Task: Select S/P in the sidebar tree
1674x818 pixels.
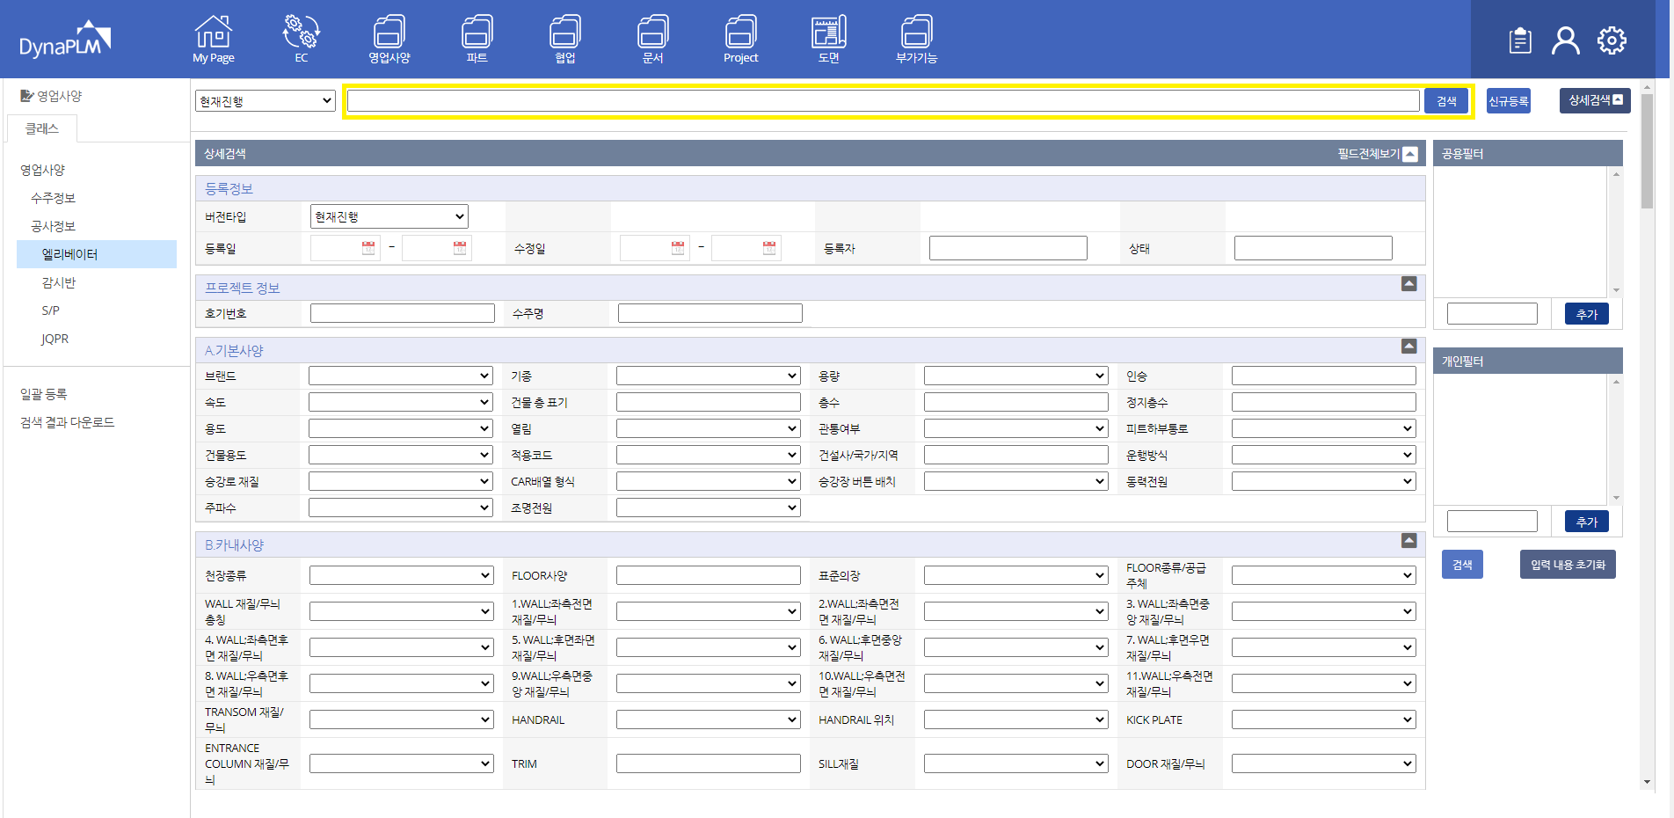Action: [50, 310]
